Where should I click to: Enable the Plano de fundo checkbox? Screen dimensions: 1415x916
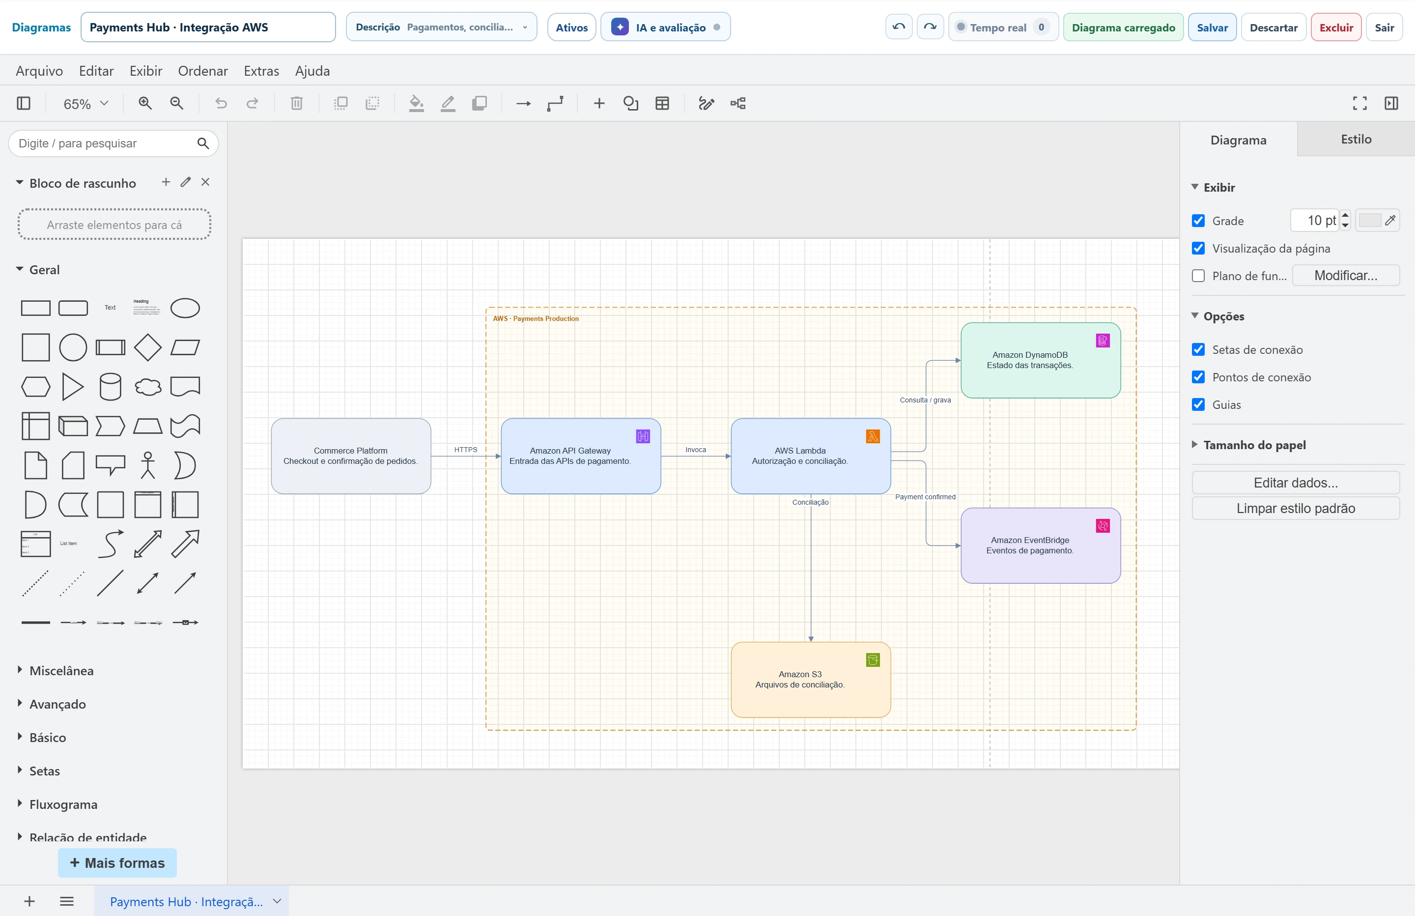click(1198, 275)
